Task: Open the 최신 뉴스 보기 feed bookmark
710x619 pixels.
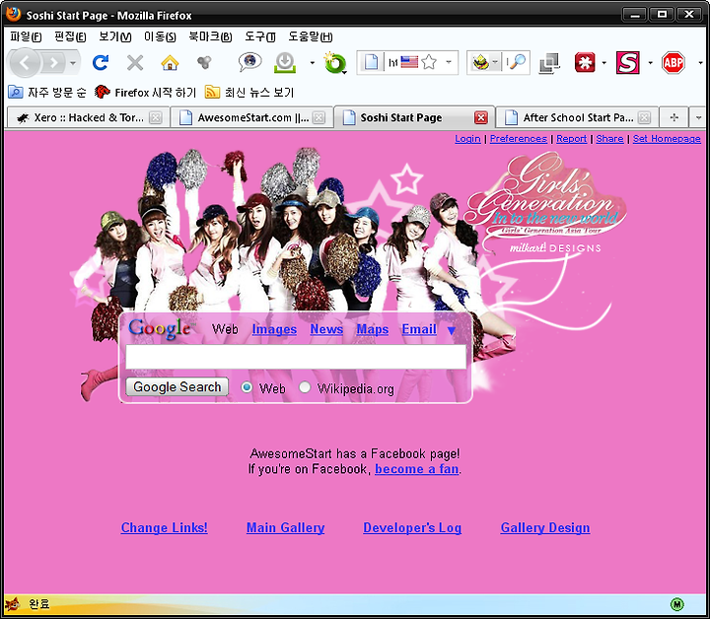Action: point(249,93)
